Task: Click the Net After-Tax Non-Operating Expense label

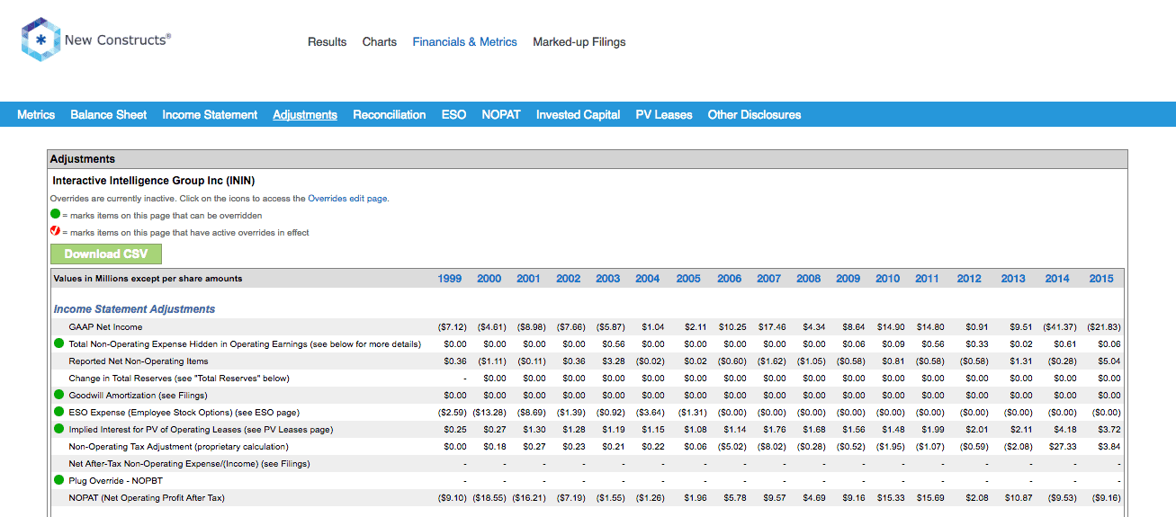Action: point(189,463)
